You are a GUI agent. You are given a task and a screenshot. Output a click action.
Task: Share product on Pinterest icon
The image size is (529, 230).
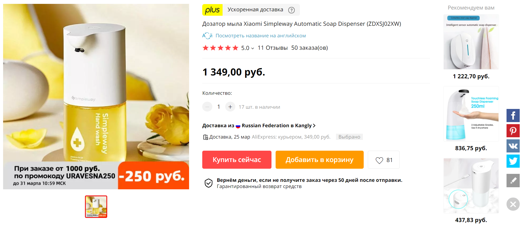point(513,131)
